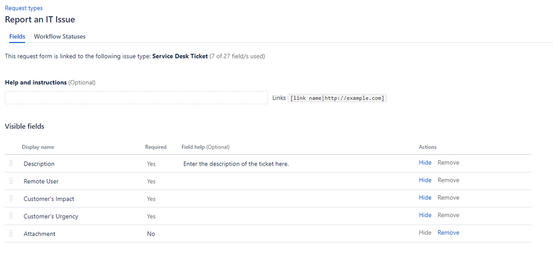Image resolution: width=553 pixels, height=253 pixels.
Task: Click the Help and instructions text box
Action: click(136, 98)
